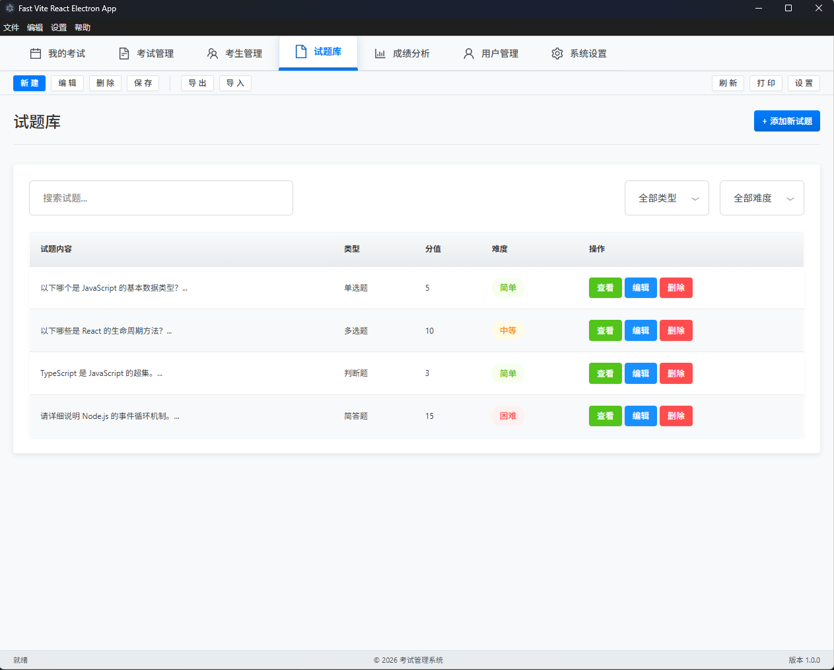Click the 设置 toolbar button on right
The width and height of the screenshot is (834, 670).
click(x=804, y=83)
